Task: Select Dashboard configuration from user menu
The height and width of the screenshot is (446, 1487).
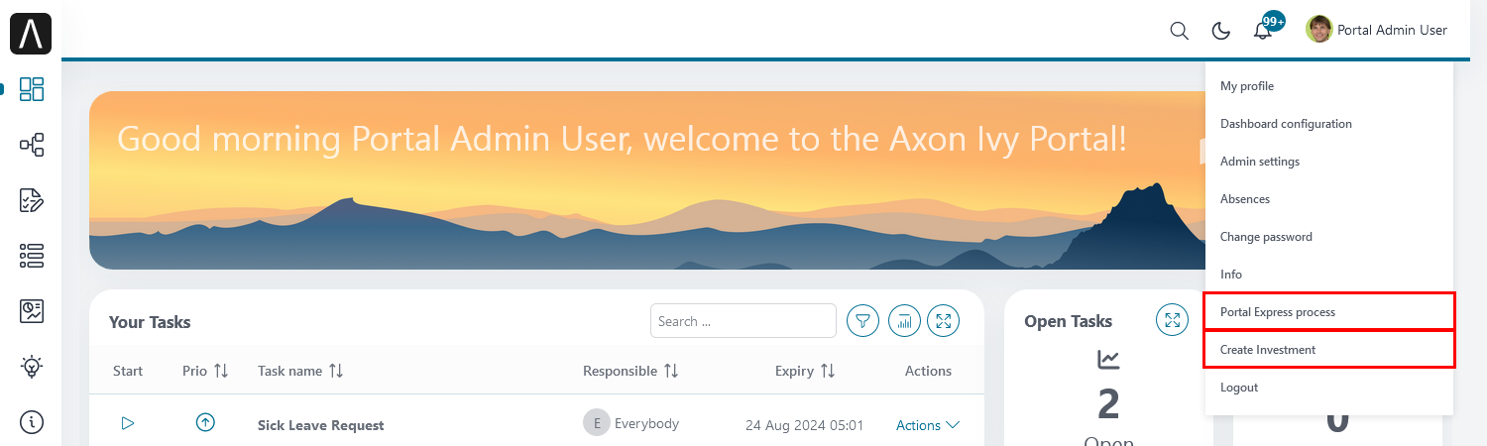Action: [x=1329, y=124]
